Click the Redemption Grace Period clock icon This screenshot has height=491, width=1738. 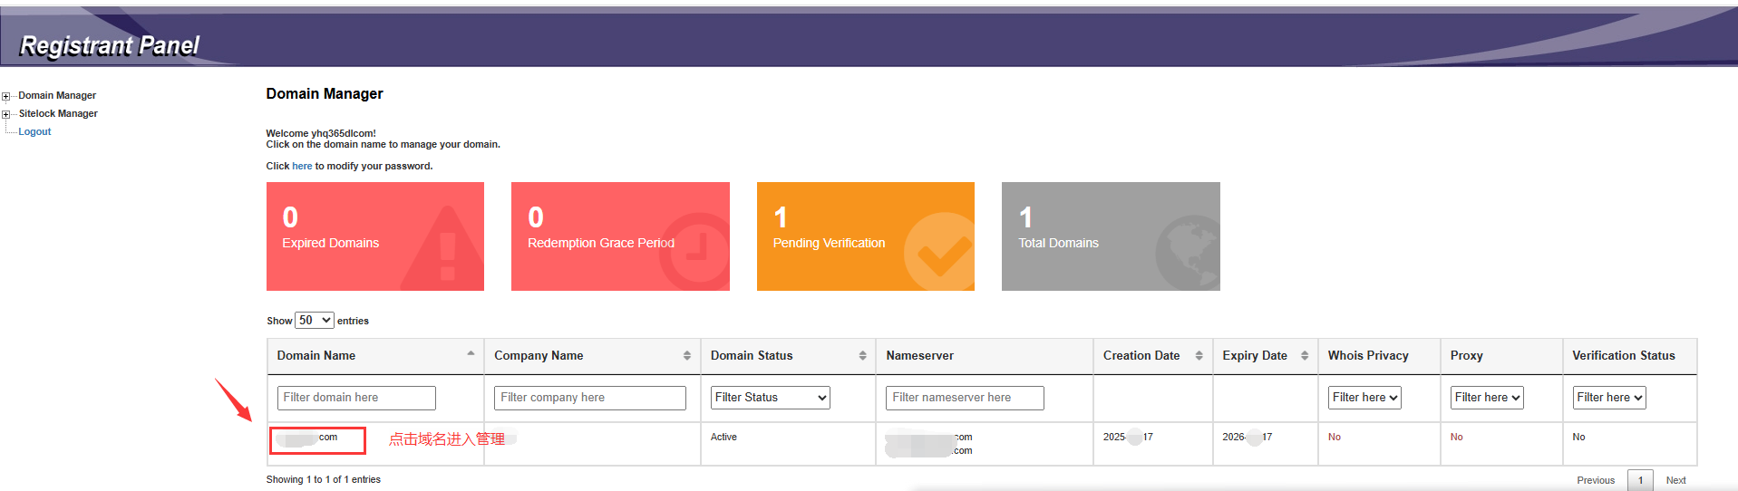pos(694,249)
